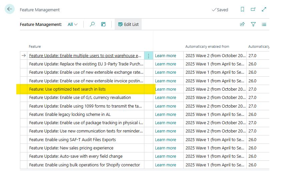
Task: Expand the All views dropdown
Action: coord(72,24)
